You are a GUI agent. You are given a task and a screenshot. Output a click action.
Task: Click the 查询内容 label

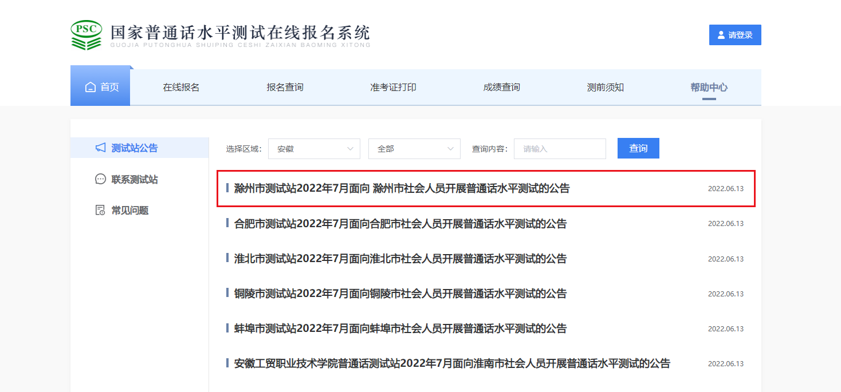(490, 149)
